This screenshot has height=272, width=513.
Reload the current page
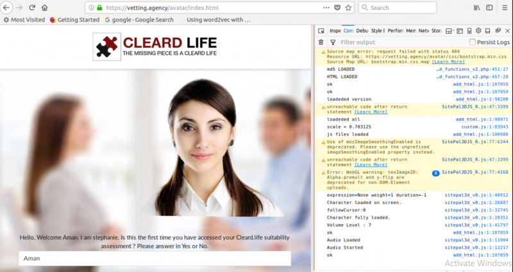[31, 8]
